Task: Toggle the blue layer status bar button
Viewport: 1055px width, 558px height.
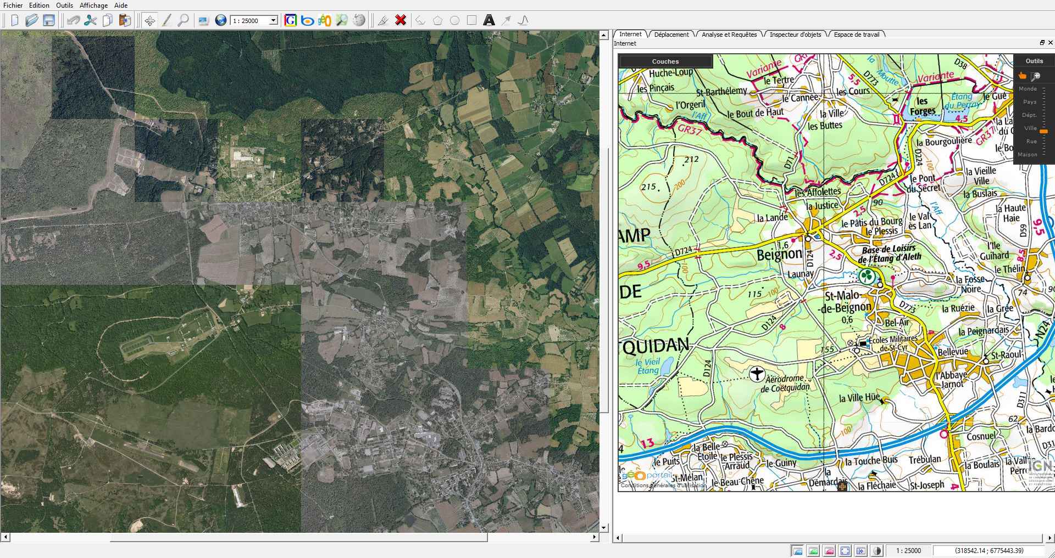Action: (797, 551)
